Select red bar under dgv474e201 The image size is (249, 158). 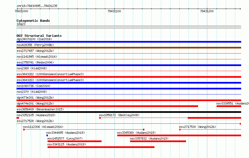point(107,106)
